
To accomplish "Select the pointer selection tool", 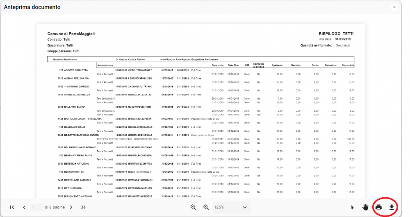I will point(353,207).
